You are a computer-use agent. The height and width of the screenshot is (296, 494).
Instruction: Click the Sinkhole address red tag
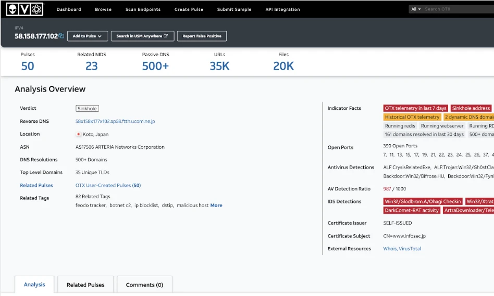coord(471,108)
